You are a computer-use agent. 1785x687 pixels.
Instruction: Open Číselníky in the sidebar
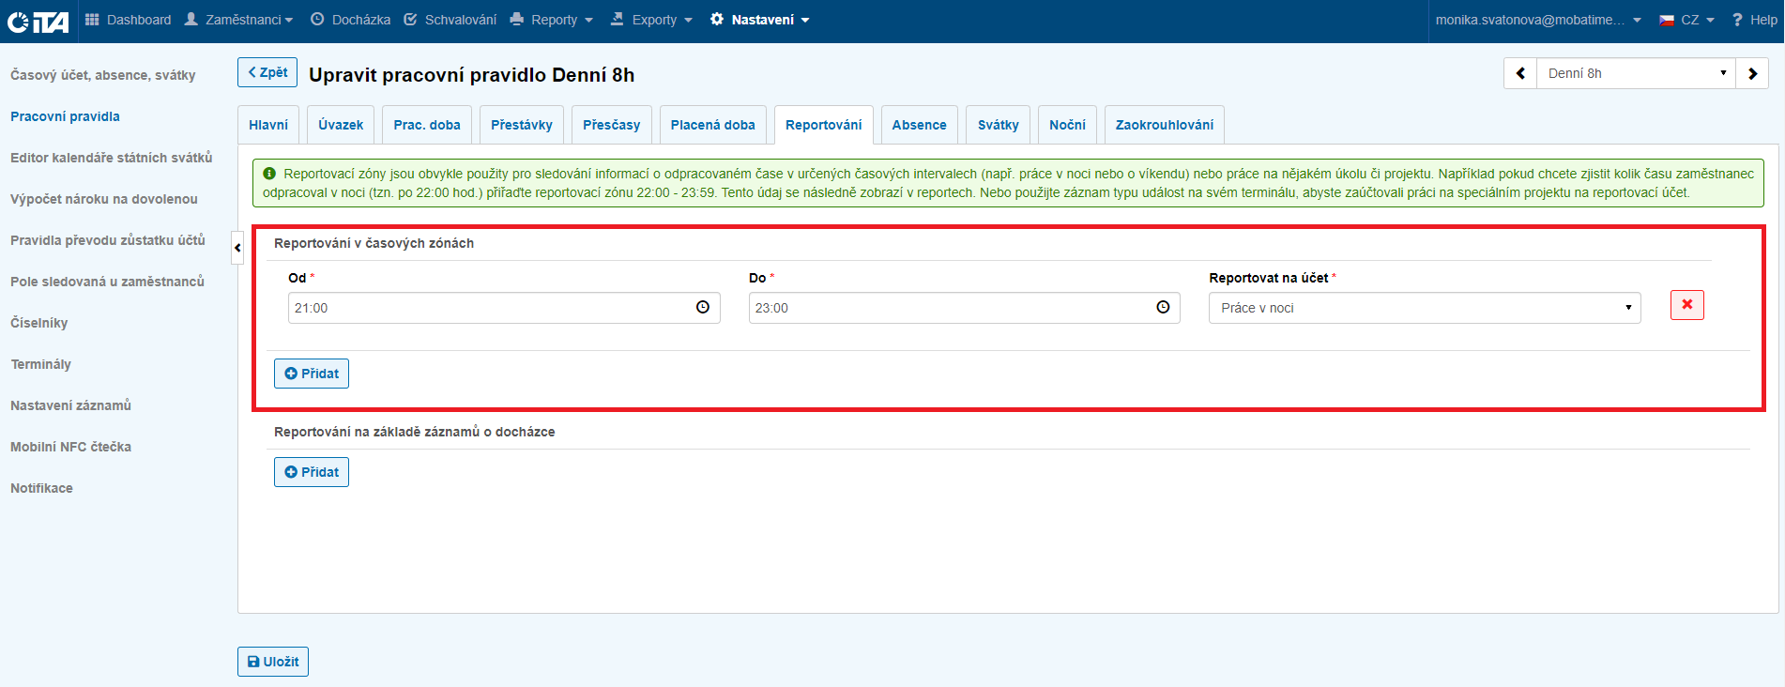click(x=39, y=323)
